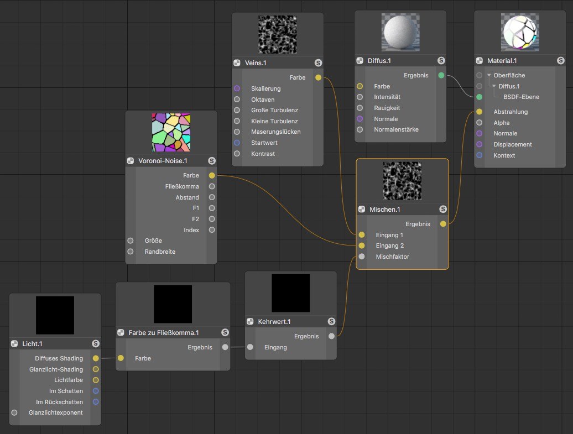Collapse the Diffus.1 entry inside Material.1
The height and width of the screenshot is (434, 573).
[494, 86]
